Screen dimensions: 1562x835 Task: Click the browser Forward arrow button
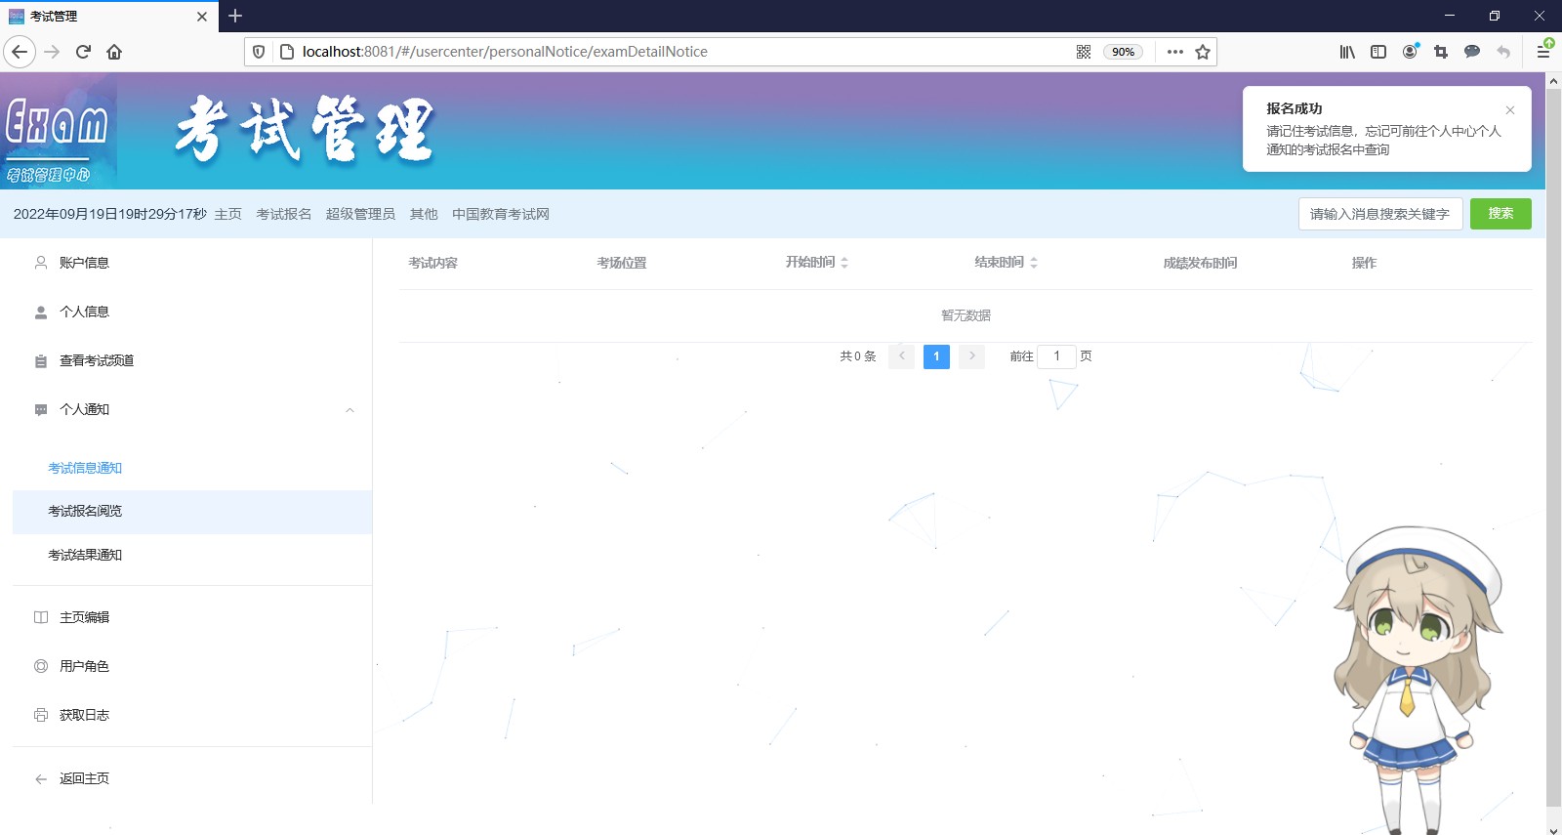pos(53,52)
